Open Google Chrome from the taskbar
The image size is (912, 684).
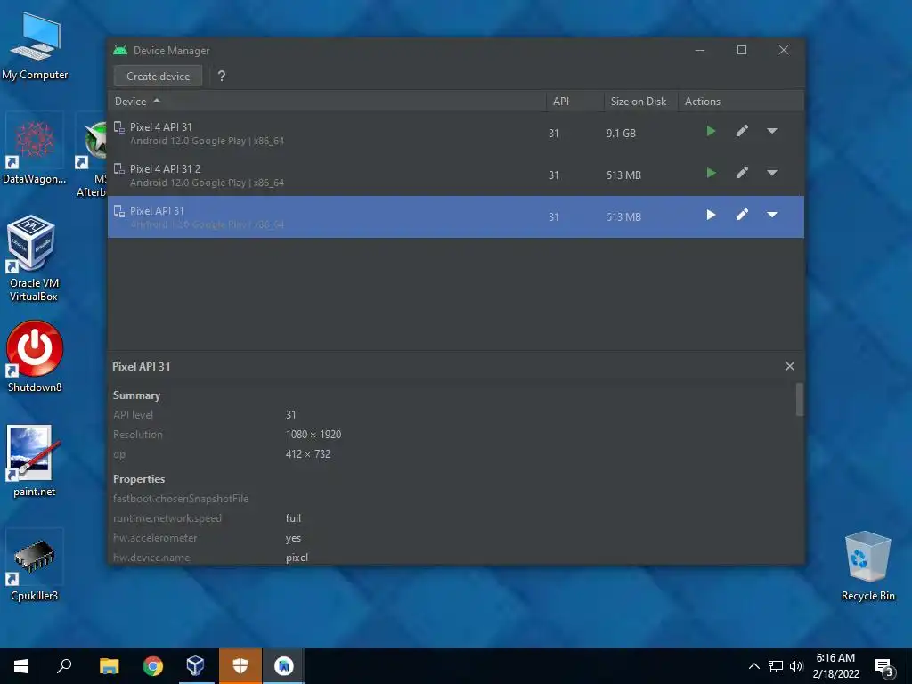(x=153, y=666)
